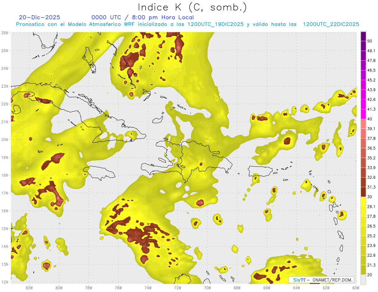378x292 pixels.
Task: Click the latitude label "21N"
Action: click(5, 122)
